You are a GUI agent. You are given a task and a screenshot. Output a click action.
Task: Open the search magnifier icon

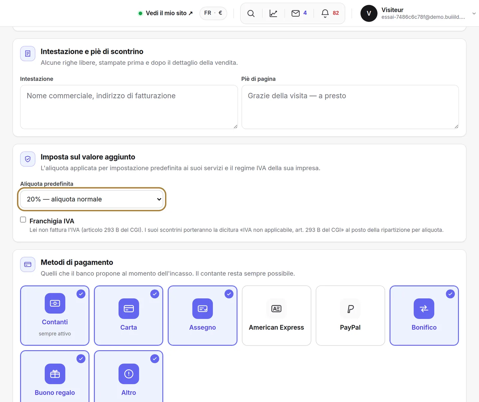(251, 13)
